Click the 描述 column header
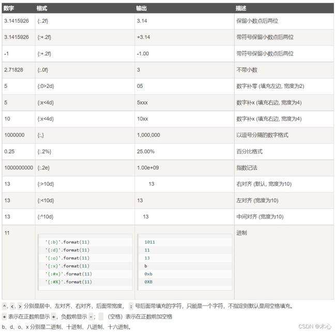This screenshot has width=336, height=332. (241, 8)
